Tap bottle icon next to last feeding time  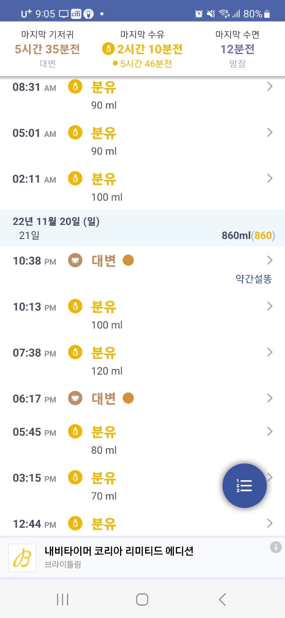click(x=108, y=49)
